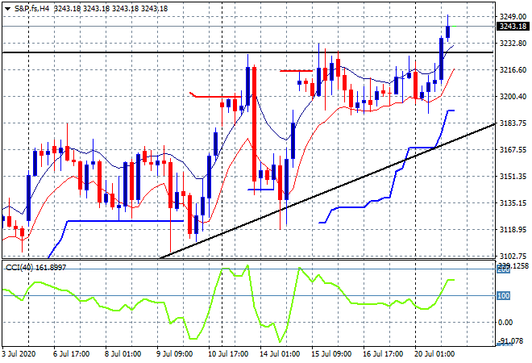Viewport: 532px width, 363px height.
Task: Click price axis value 3216.60
Action: [513, 69]
